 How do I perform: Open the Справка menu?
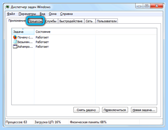click(x=66, y=14)
